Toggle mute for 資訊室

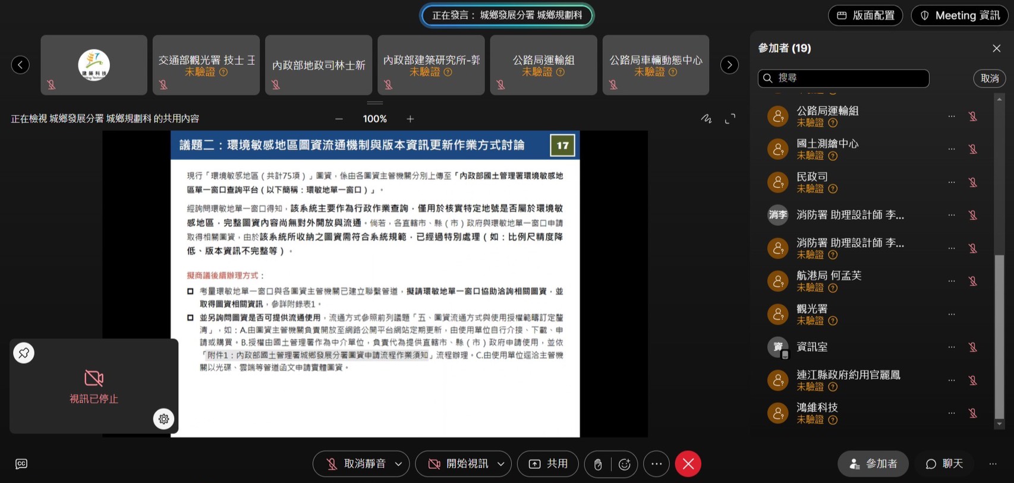click(973, 347)
